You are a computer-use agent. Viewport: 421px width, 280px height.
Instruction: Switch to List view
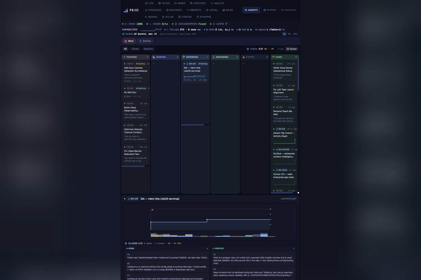(280, 49)
